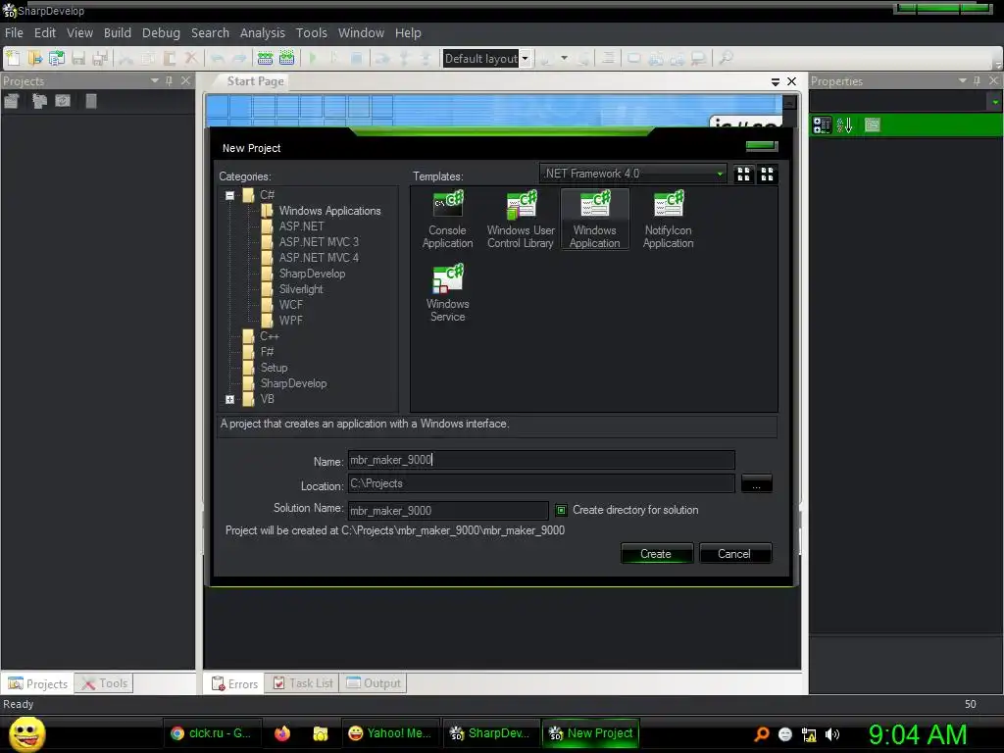
Task: Click the Solution Name input field
Action: (x=447, y=510)
